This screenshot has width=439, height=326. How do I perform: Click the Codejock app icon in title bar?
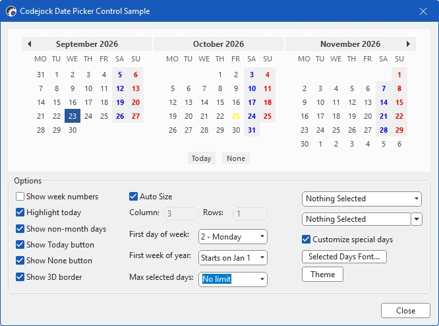pos(11,11)
